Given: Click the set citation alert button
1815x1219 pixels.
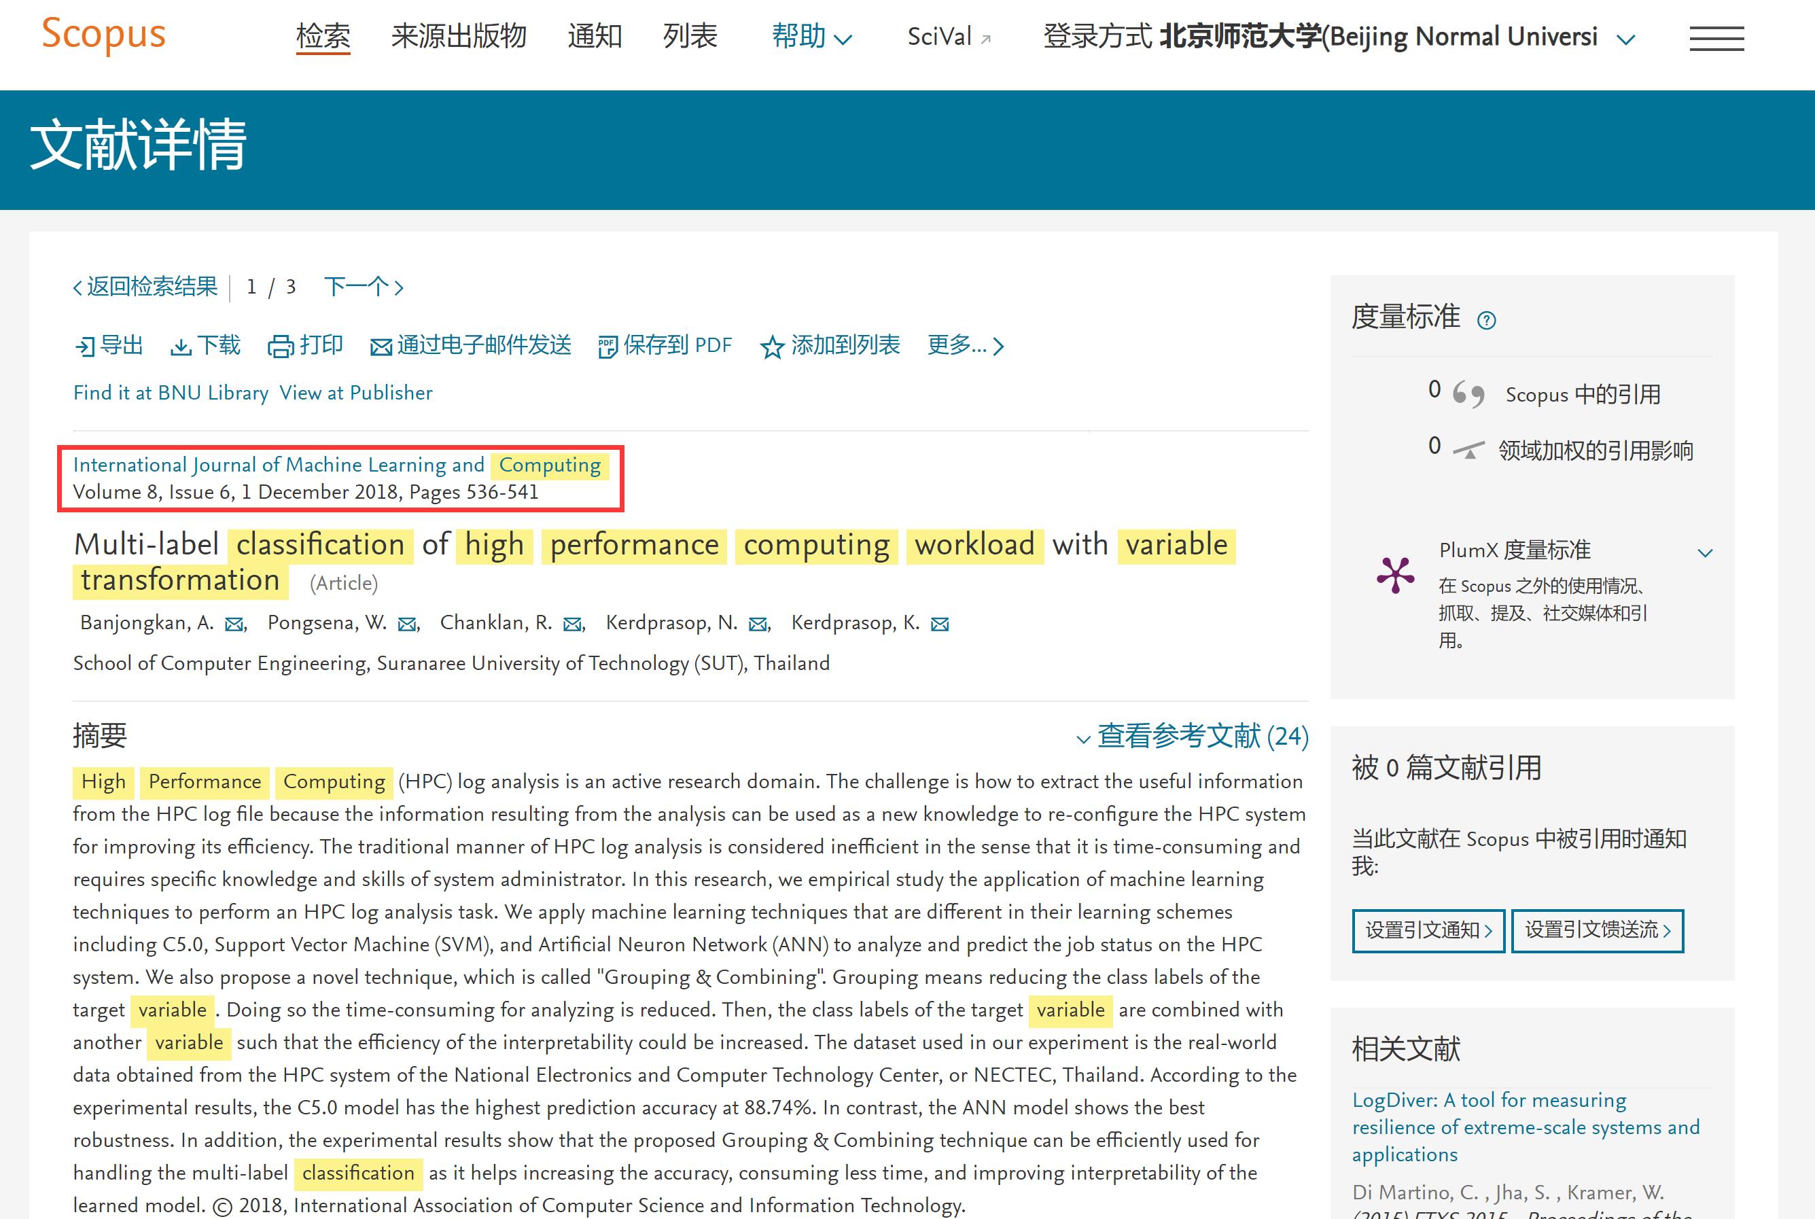Looking at the screenshot, I should [1428, 930].
